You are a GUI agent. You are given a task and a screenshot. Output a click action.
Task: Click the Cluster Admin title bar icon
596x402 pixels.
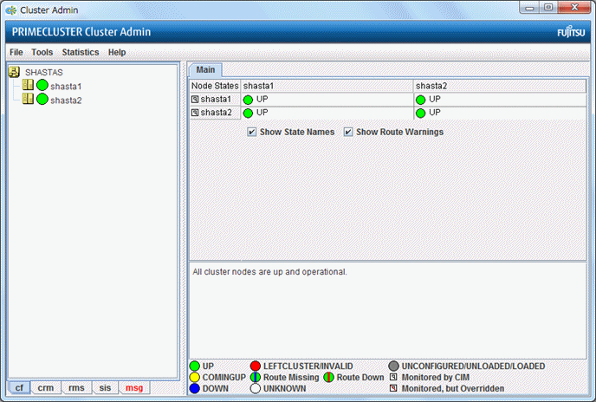pyautogui.click(x=10, y=9)
